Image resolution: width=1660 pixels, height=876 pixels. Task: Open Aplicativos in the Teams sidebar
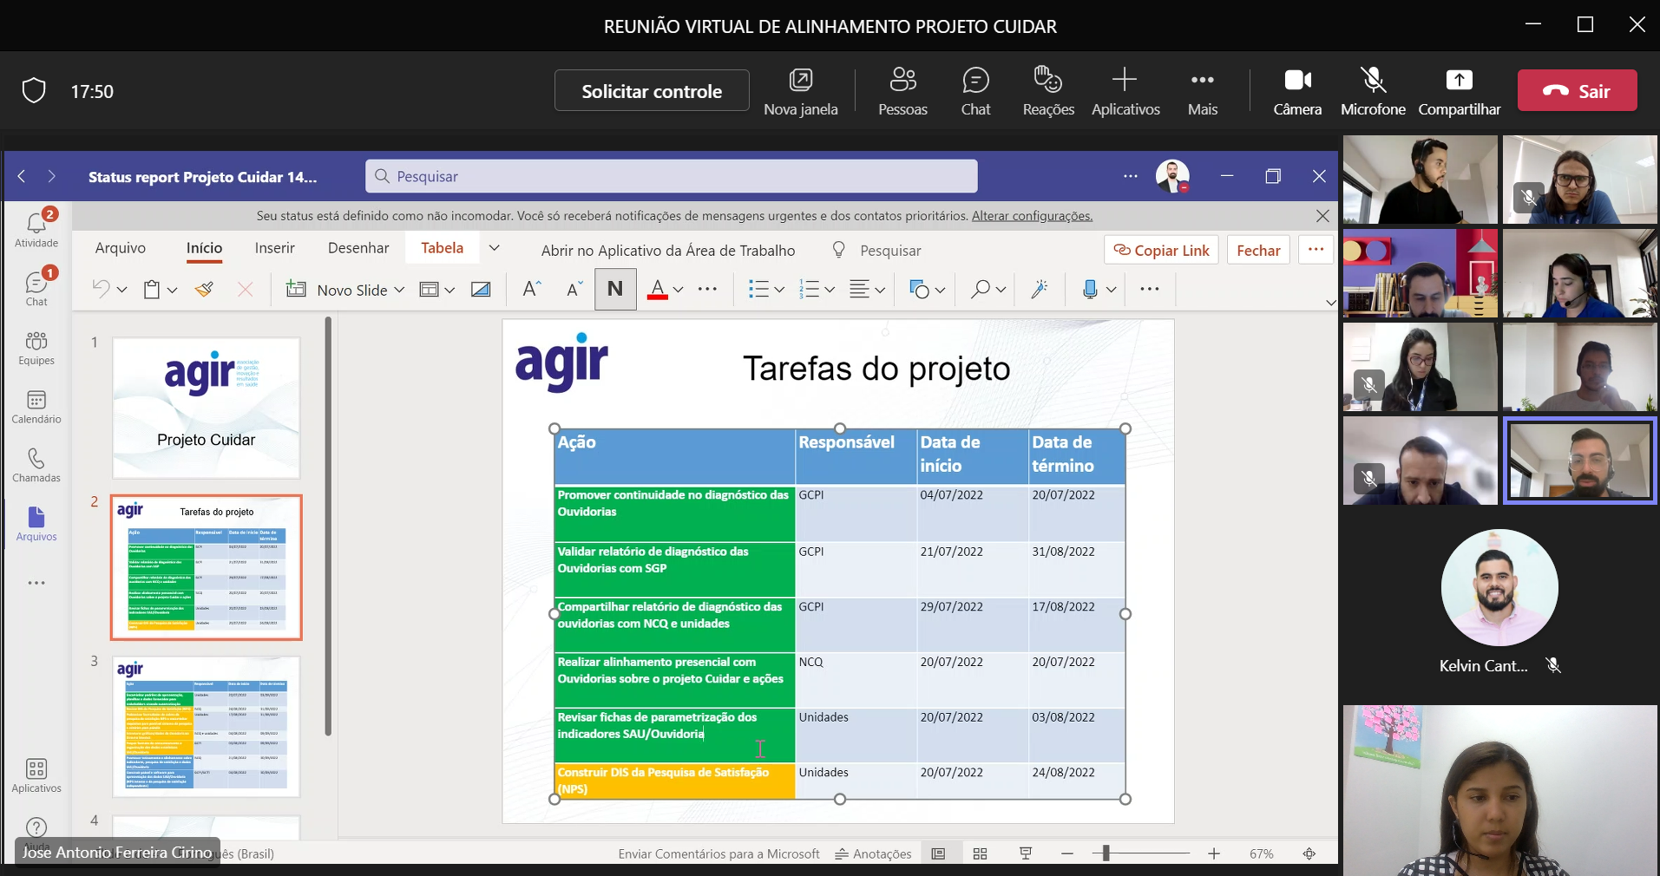pyautogui.click(x=36, y=775)
